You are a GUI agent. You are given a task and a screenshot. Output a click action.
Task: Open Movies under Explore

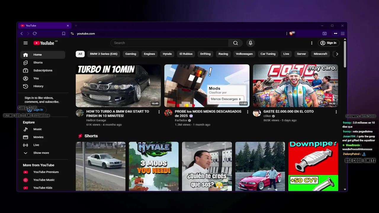click(43, 137)
